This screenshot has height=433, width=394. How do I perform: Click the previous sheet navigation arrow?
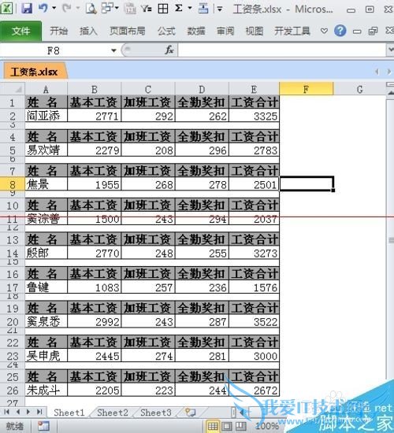coord(17,412)
